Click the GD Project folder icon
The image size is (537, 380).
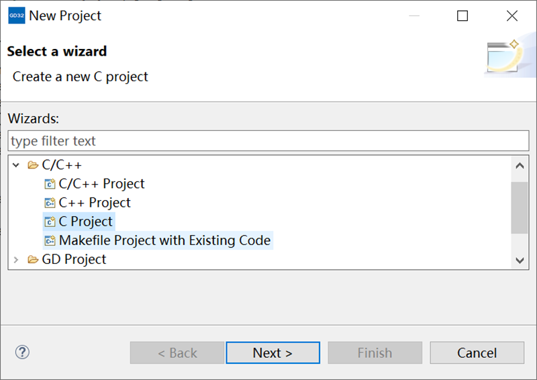tap(33, 259)
